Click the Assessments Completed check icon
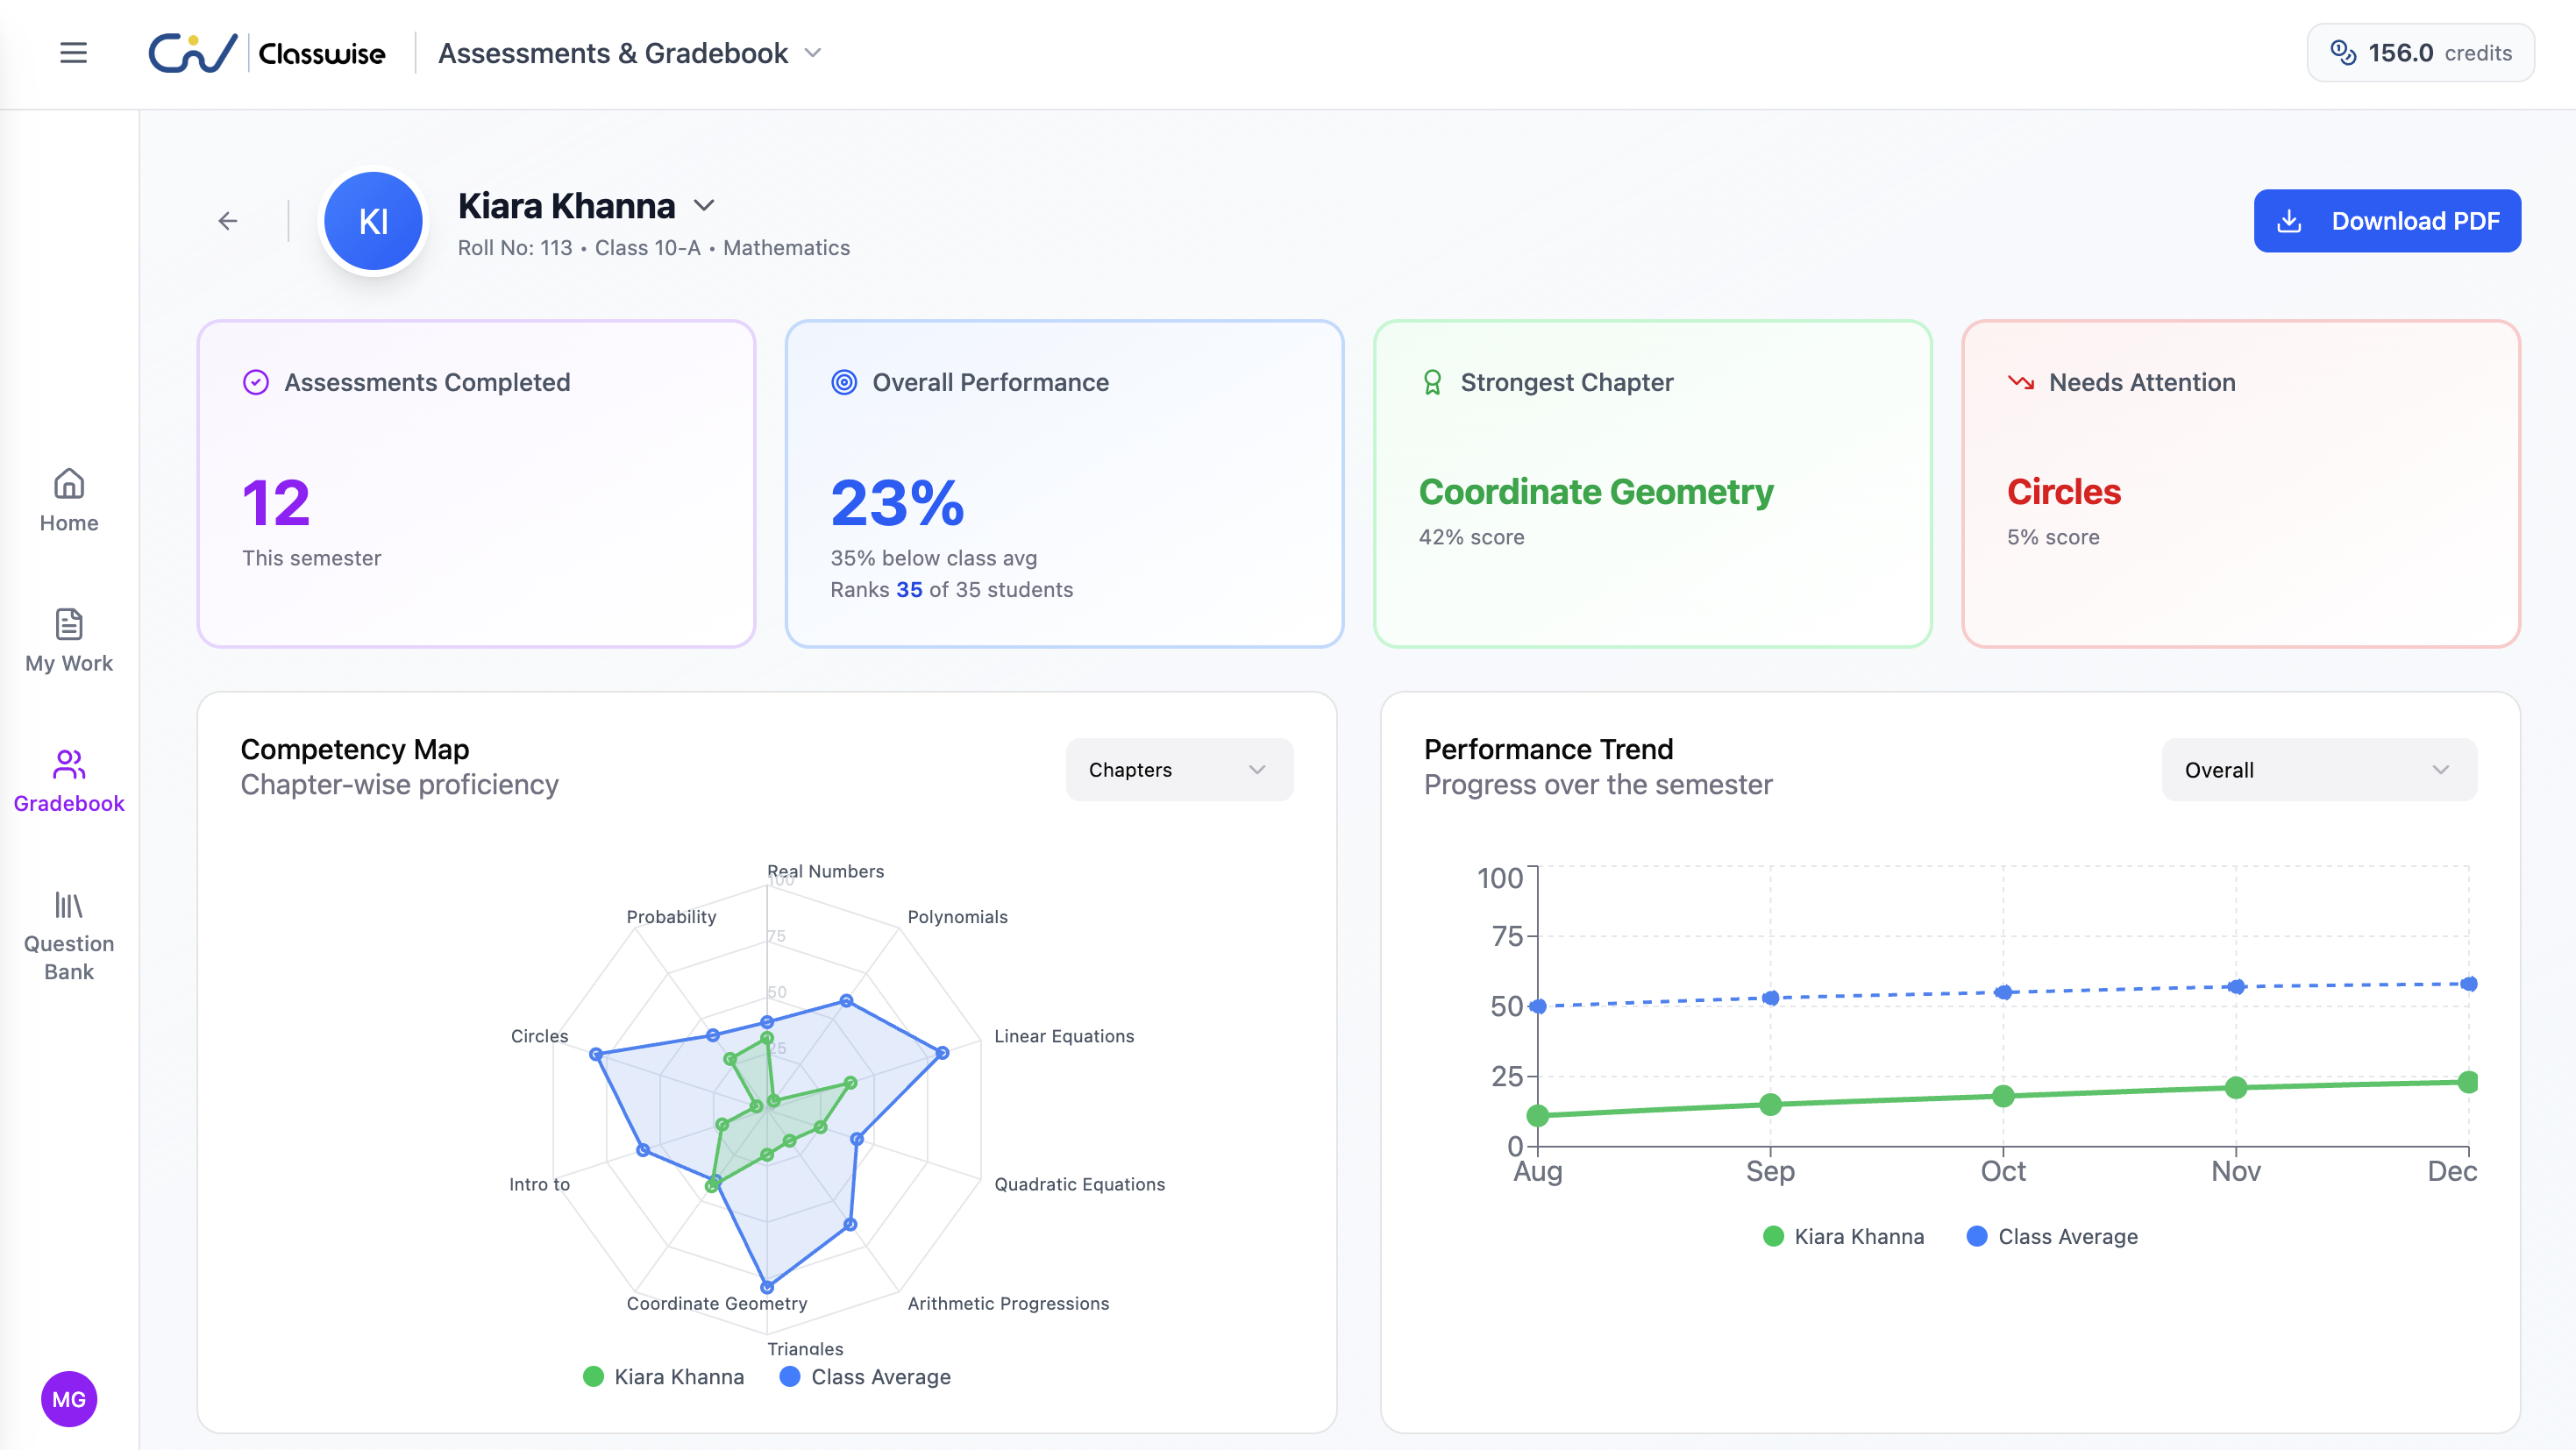Viewport: 2576px width, 1450px height. click(256, 383)
